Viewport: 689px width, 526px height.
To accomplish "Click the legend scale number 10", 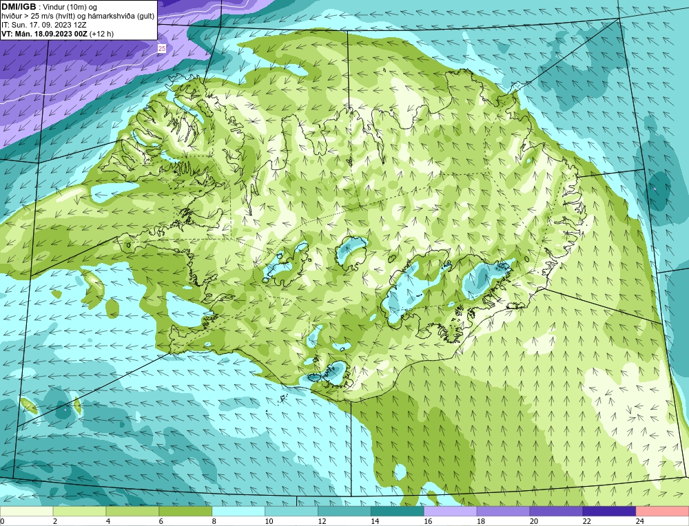I will click(x=269, y=521).
